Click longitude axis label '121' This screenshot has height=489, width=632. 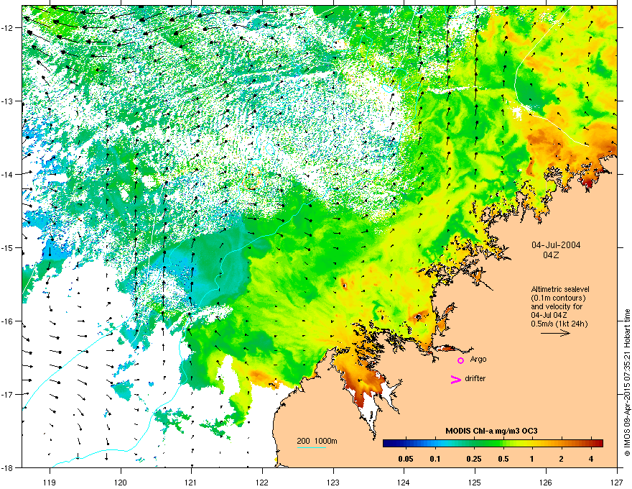[191, 482]
